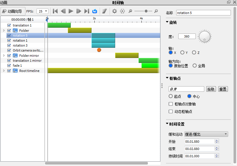Enable the 枢轴点对象轴 checkbox

coord(171,104)
